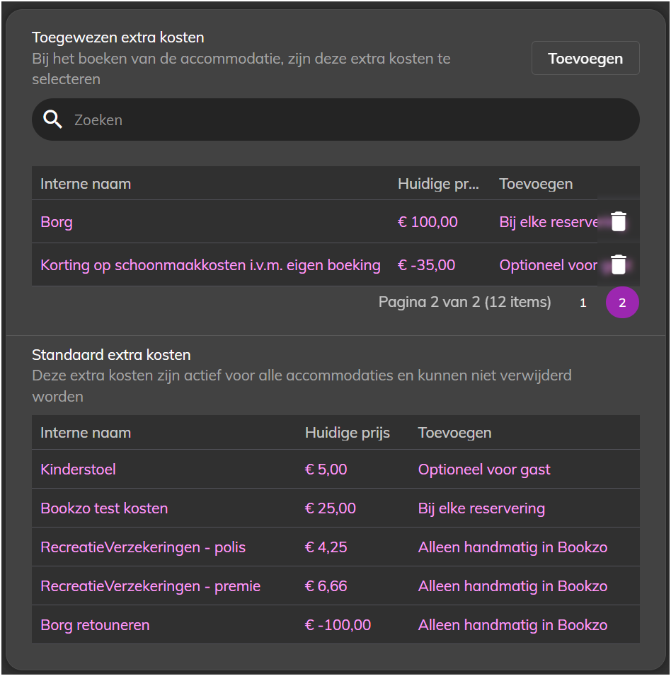The height and width of the screenshot is (676, 671).
Task: Click the € -100,00 price of Borg retouneren
Action: tap(338, 624)
